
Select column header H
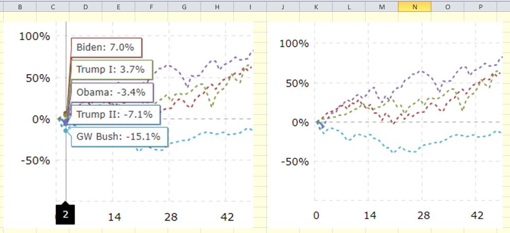tap(217, 6)
